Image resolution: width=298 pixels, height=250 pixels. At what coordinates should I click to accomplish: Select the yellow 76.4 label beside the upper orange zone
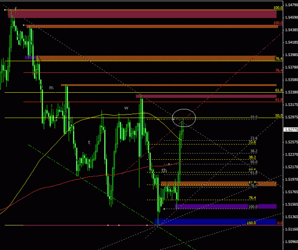coord(279,59)
